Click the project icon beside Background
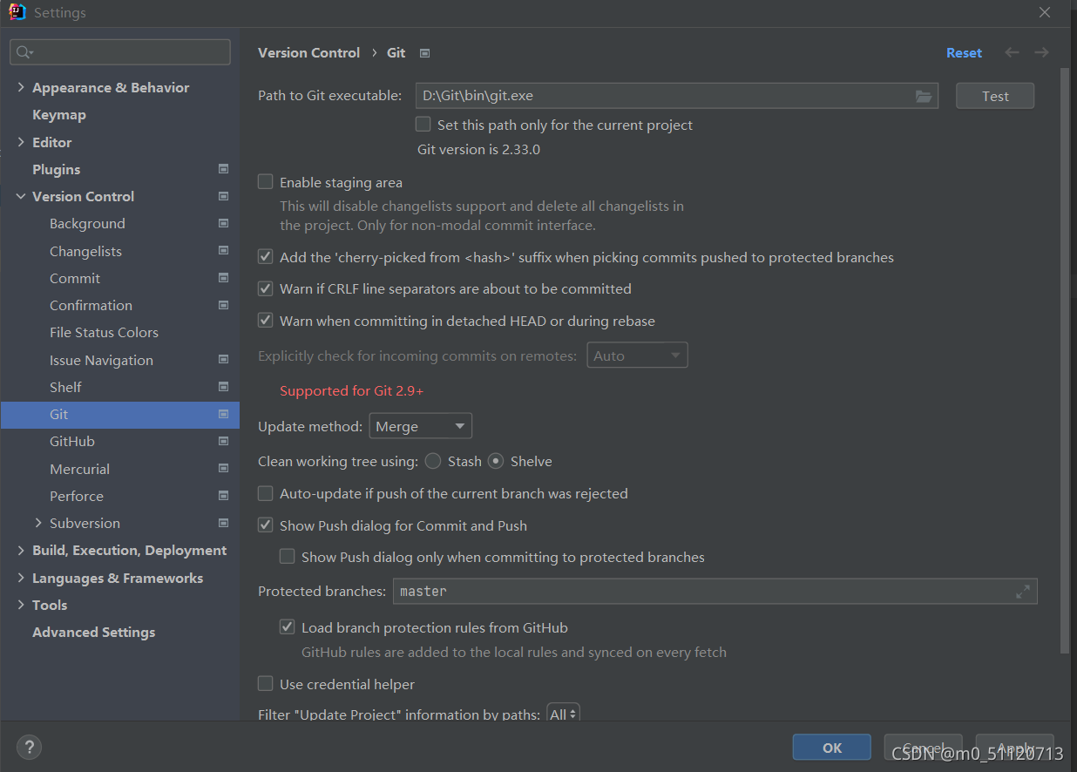The width and height of the screenshot is (1077, 772). click(x=223, y=223)
